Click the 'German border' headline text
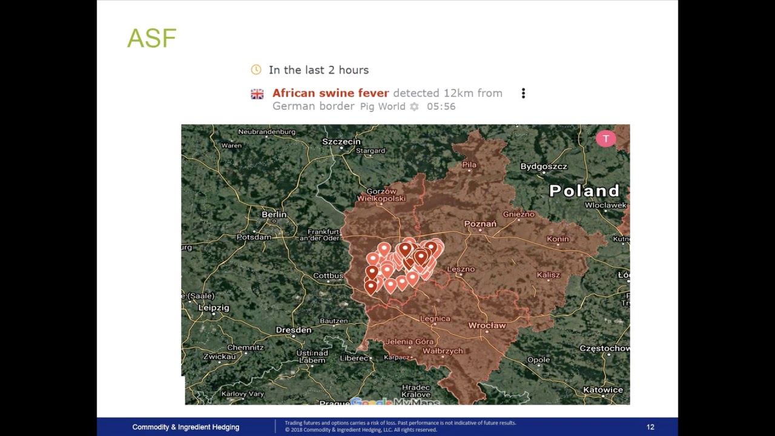Image resolution: width=775 pixels, height=436 pixels. [313, 107]
